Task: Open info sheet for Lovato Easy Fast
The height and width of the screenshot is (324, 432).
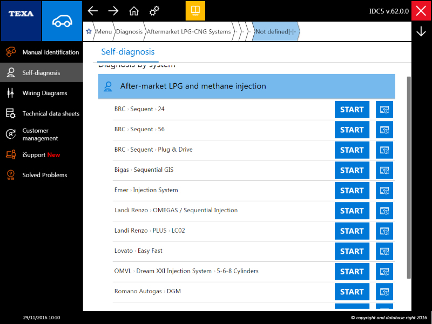Action: (384, 251)
